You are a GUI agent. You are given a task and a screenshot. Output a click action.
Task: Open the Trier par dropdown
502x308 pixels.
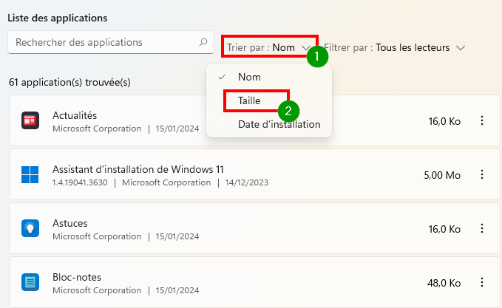(269, 47)
